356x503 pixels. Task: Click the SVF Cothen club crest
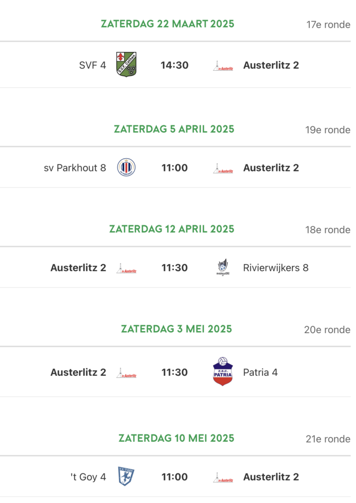point(126,64)
